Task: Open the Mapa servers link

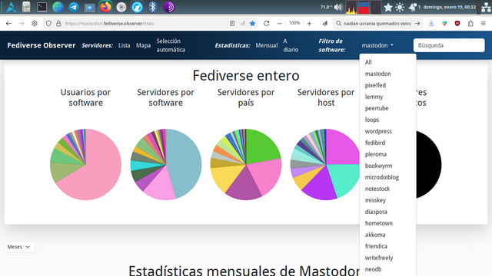Action: 144,45
